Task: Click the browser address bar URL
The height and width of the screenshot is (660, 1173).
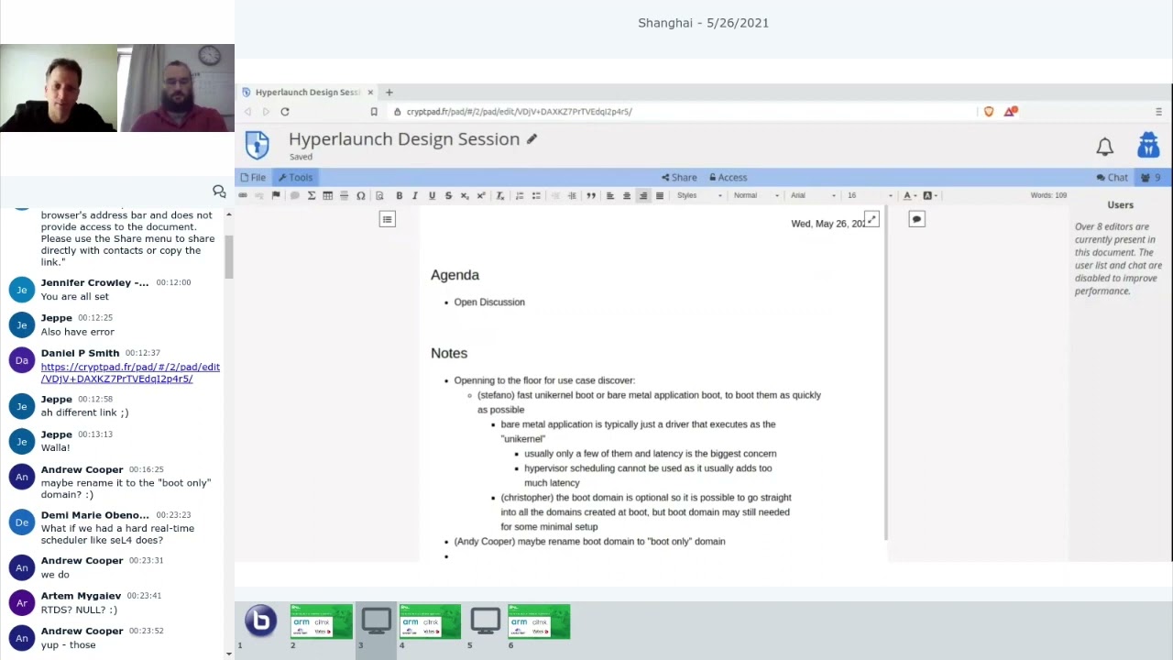Action: [519, 112]
